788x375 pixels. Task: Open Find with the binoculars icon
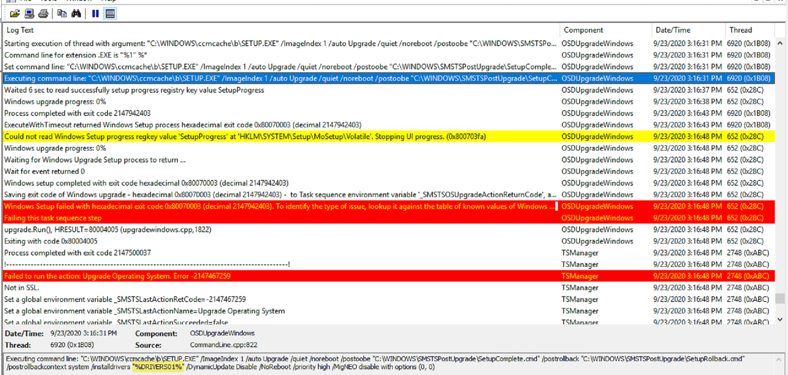coord(76,13)
